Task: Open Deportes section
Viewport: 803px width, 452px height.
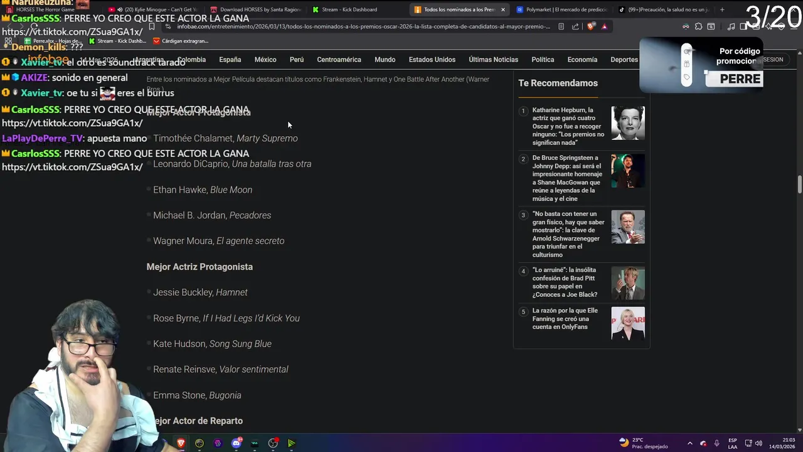Action: coord(624,60)
